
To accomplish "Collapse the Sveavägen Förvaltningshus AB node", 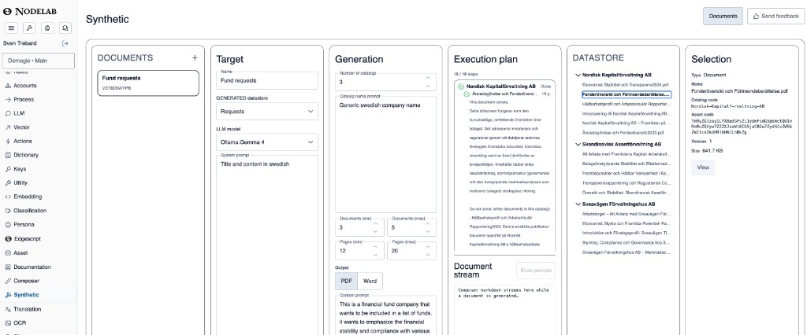I will click(x=578, y=204).
